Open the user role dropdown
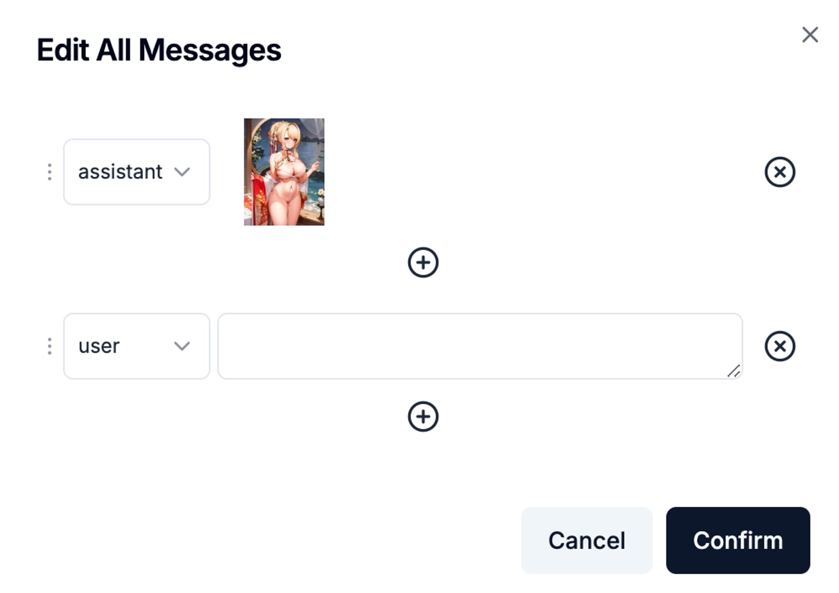Viewport: 839px width, 593px height. pyautogui.click(x=136, y=346)
